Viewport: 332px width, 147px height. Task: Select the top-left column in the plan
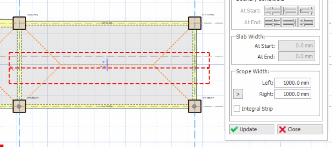click(x=19, y=23)
